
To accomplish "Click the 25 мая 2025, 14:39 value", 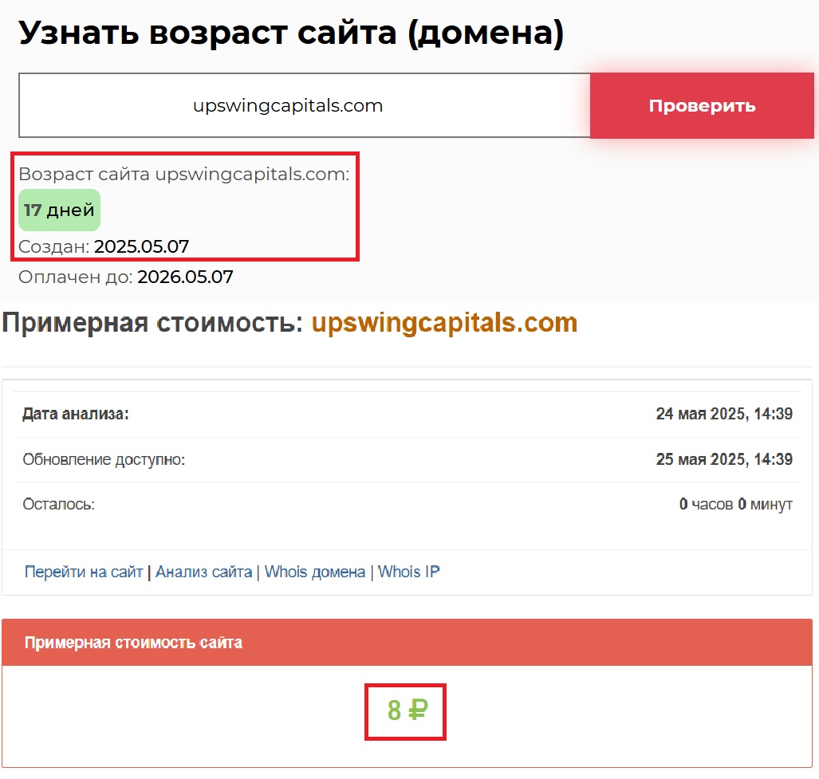I will pos(723,459).
